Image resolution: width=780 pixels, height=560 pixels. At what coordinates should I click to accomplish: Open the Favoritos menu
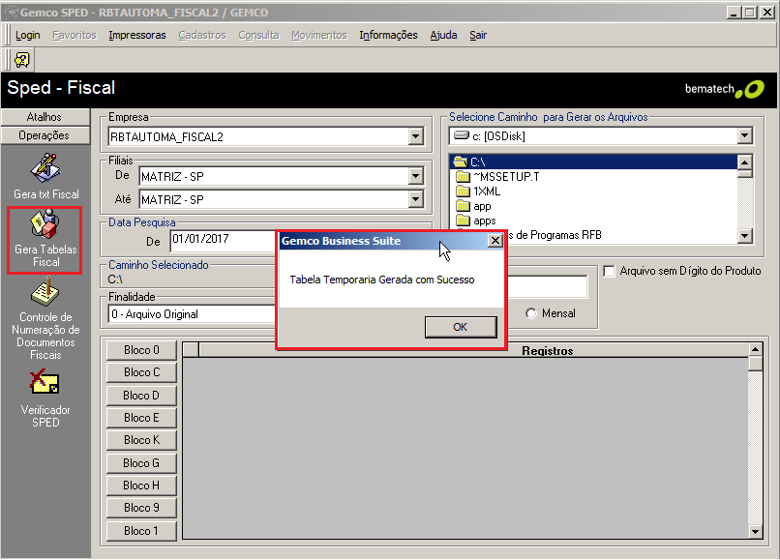(75, 35)
